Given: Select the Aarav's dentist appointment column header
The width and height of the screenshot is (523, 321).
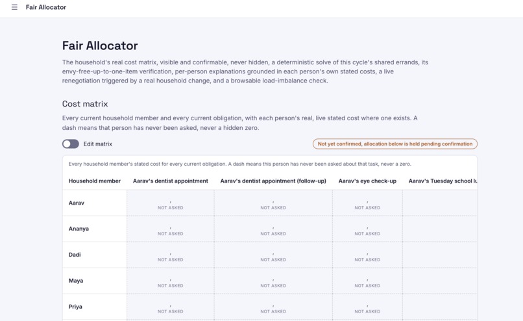Looking at the screenshot, I should 171,181.
